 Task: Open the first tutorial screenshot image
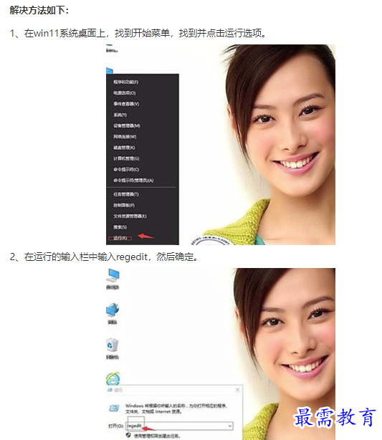[221, 145]
